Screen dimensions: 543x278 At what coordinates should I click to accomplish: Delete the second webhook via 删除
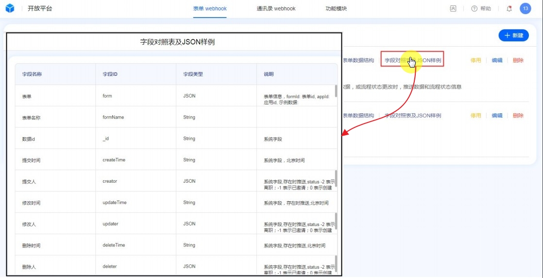518,115
